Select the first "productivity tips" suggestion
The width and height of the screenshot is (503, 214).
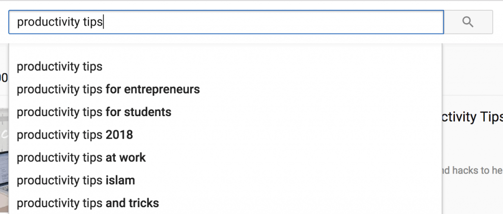click(59, 67)
